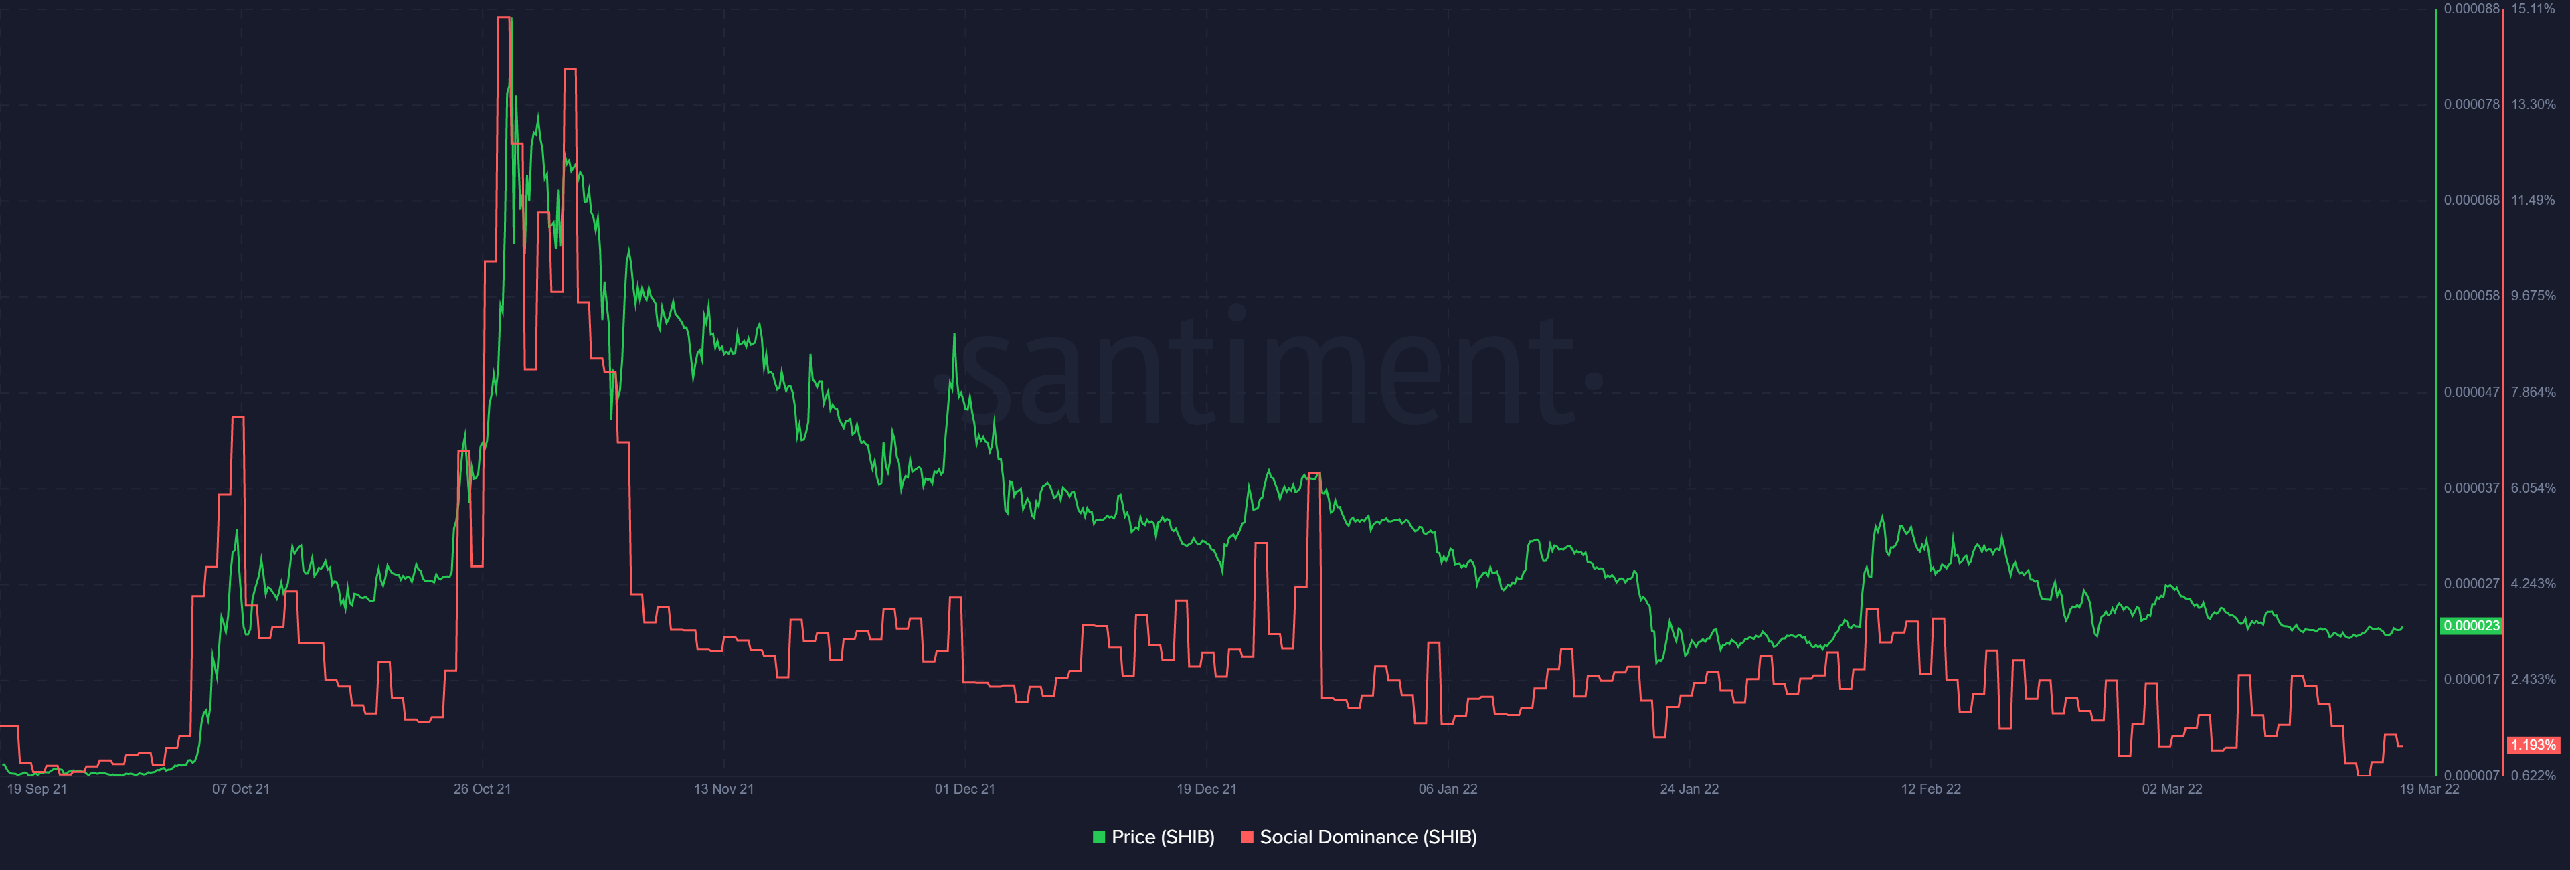Select the 01 Dec 21 date label
Screen dimensions: 2570x870
click(964, 789)
